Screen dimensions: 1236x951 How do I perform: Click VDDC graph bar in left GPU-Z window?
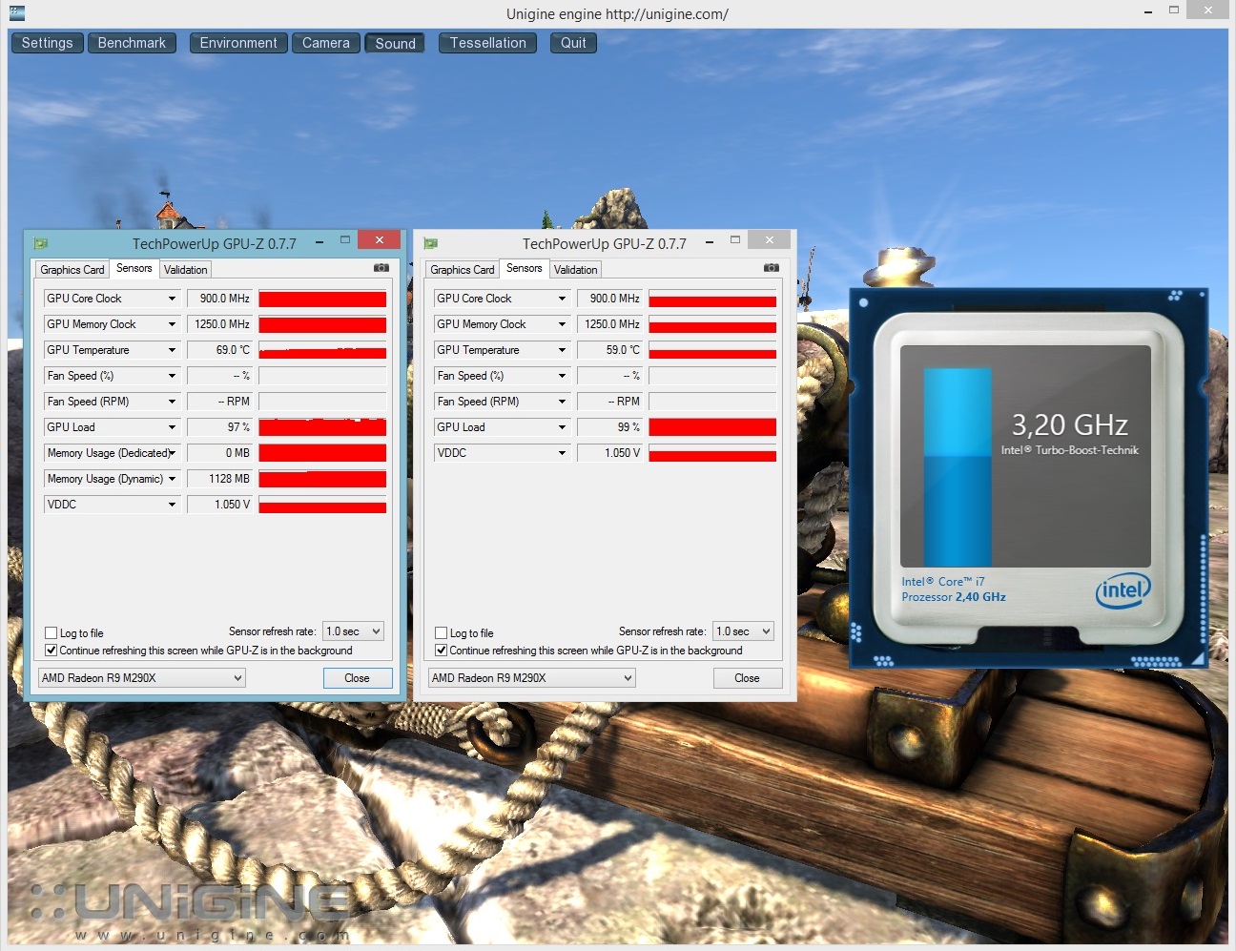[322, 505]
